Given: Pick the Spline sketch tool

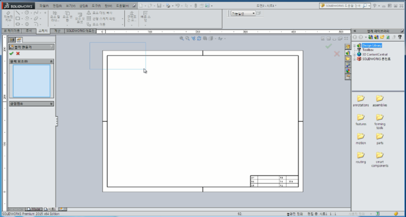Looking at the screenshot, I should pyautogui.click(x=36, y=13).
